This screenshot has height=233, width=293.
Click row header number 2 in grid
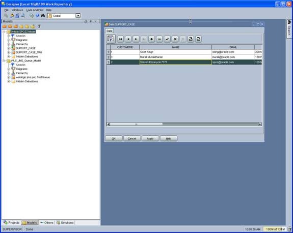tap(108, 57)
